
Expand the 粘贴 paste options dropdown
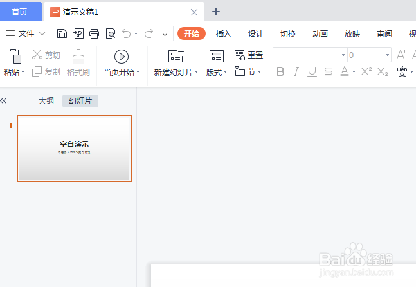[23, 72]
